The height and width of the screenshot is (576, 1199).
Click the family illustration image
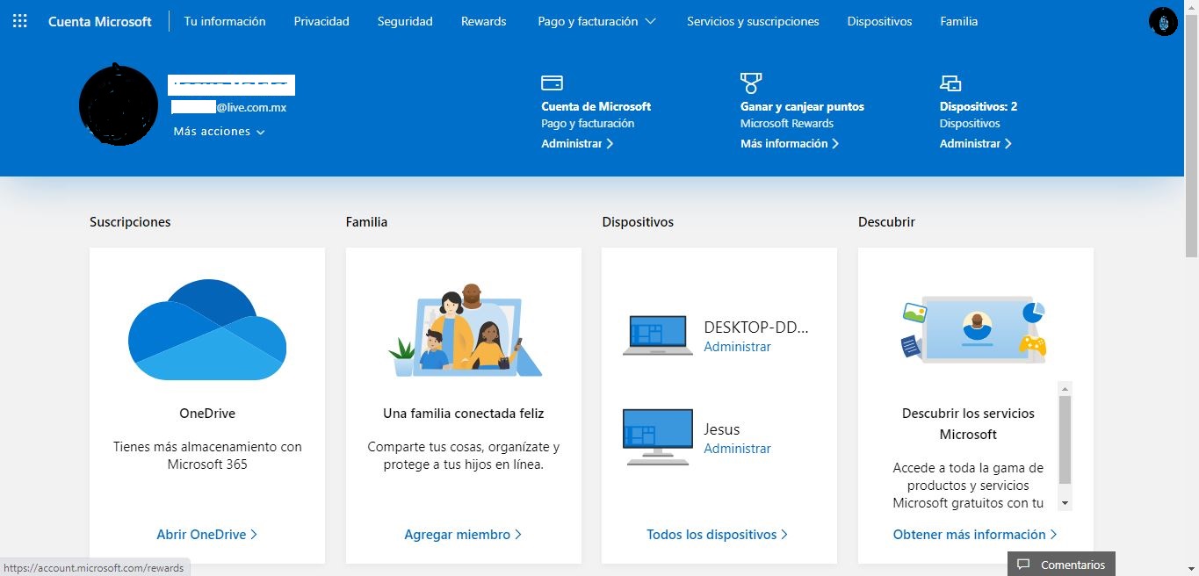[x=464, y=330]
